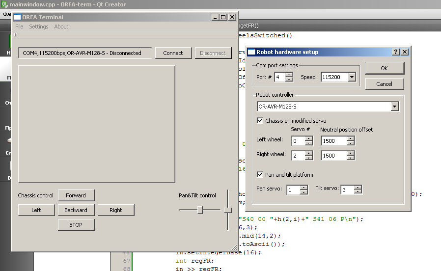Open the About menu
Image resolution: width=441 pixels, height=271 pixels.
tap(61, 27)
